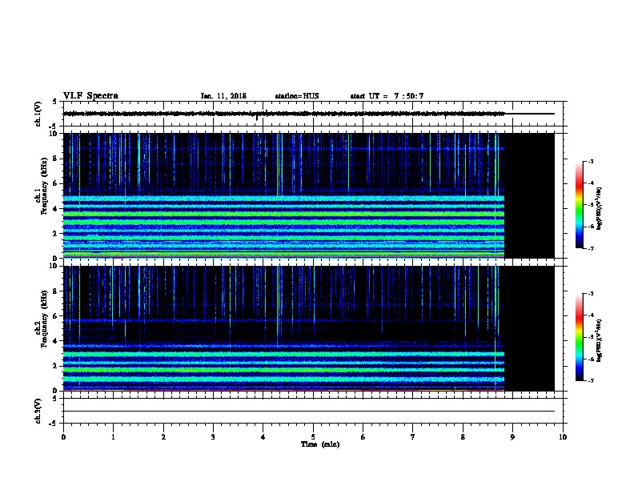634x490 pixels.
Task: Click the "8" tick label on ch.1 frequency axis
Action: click(x=56, y=159)
